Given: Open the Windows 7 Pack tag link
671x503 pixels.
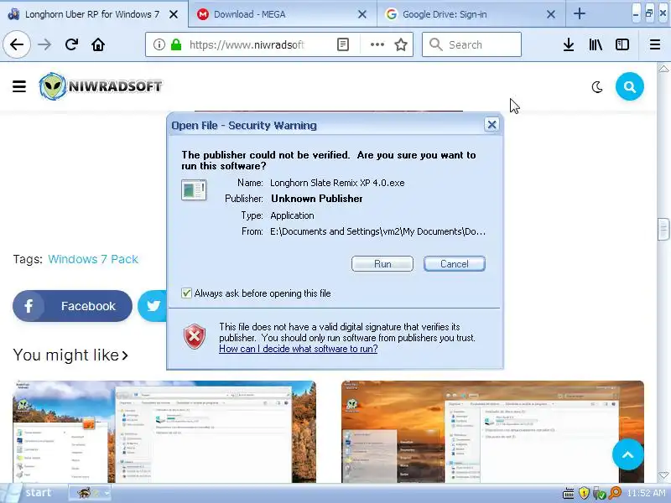Looking at the screenshot, I should click(x=93, y=259).
